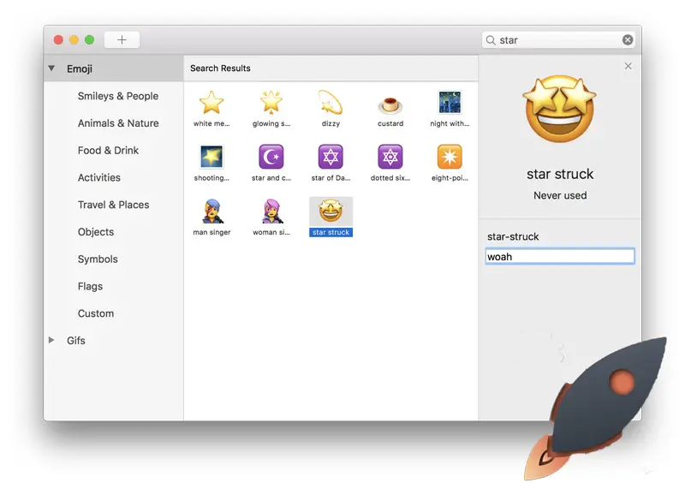The width and height of the screenshot is (685, 483).
Task: Click the plus add button in toolbar
Action: click(122, 39)
